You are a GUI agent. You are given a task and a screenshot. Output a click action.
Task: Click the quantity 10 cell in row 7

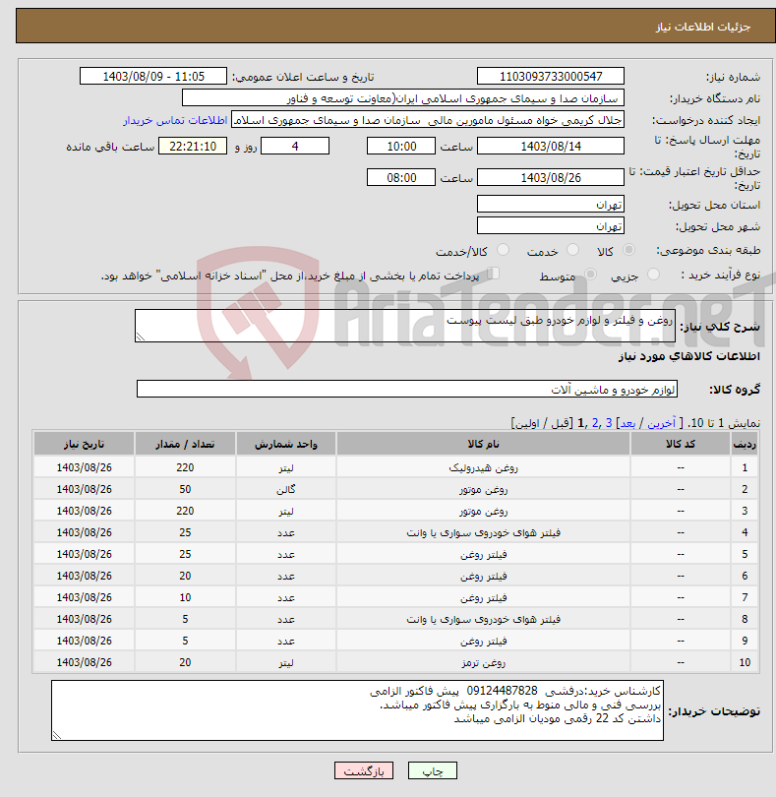(x=185, y=597)
